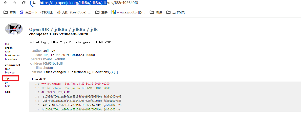
Task: Download the zip archive
Action: pos(7,78)
